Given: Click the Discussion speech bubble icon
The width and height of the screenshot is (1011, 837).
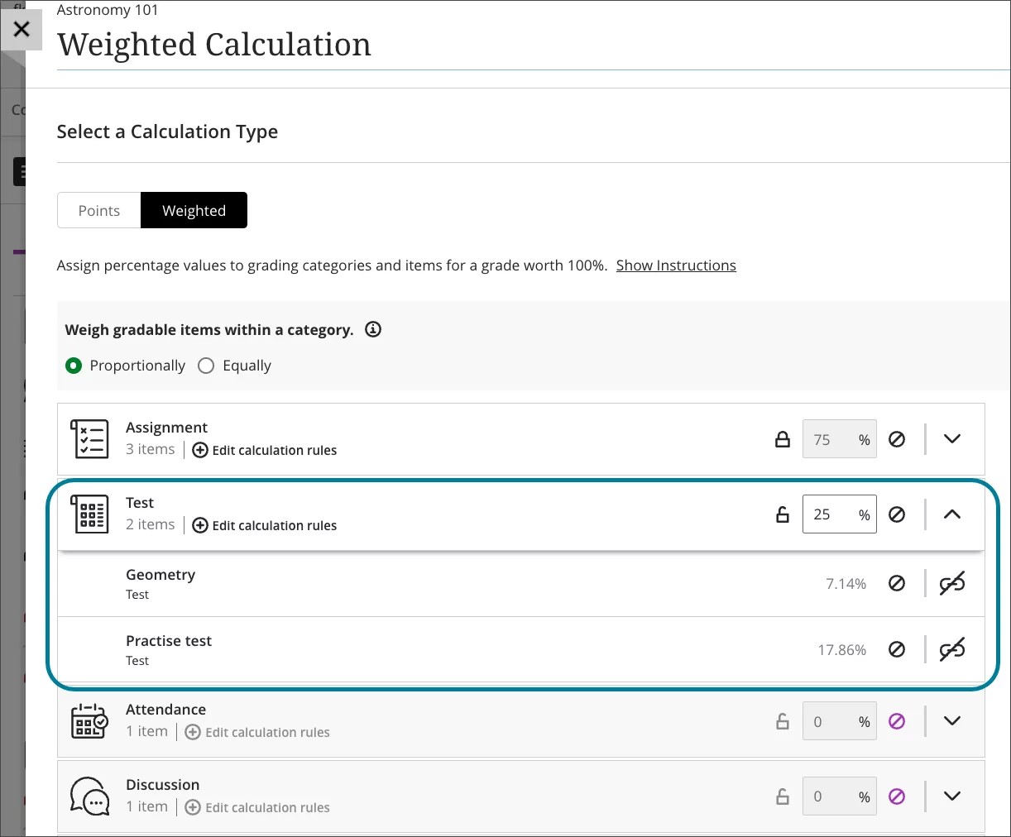Looking at the screenshot, I should (89, 796).
